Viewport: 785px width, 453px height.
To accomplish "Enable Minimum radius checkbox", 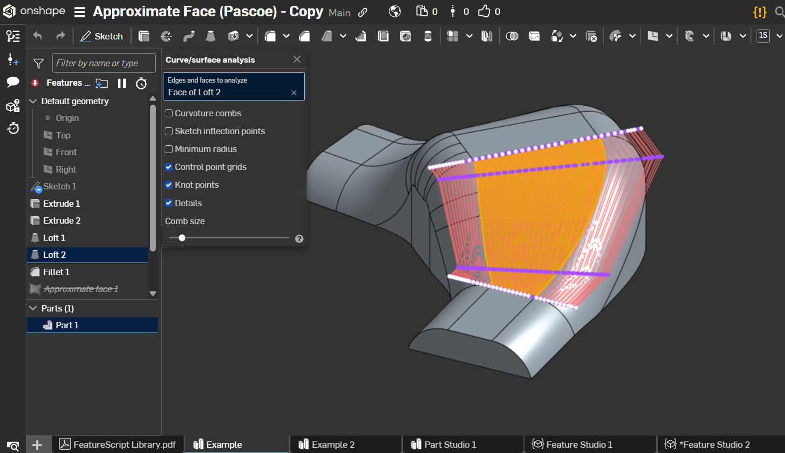I will (x=169, y=149).
